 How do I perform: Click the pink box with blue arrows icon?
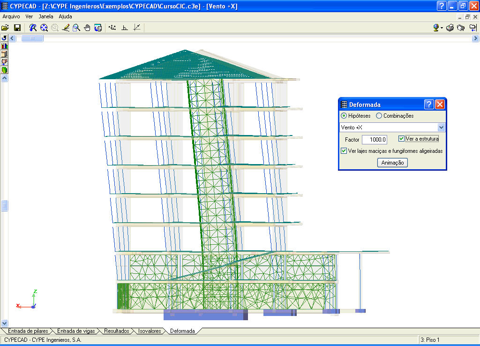click(4, 62)
